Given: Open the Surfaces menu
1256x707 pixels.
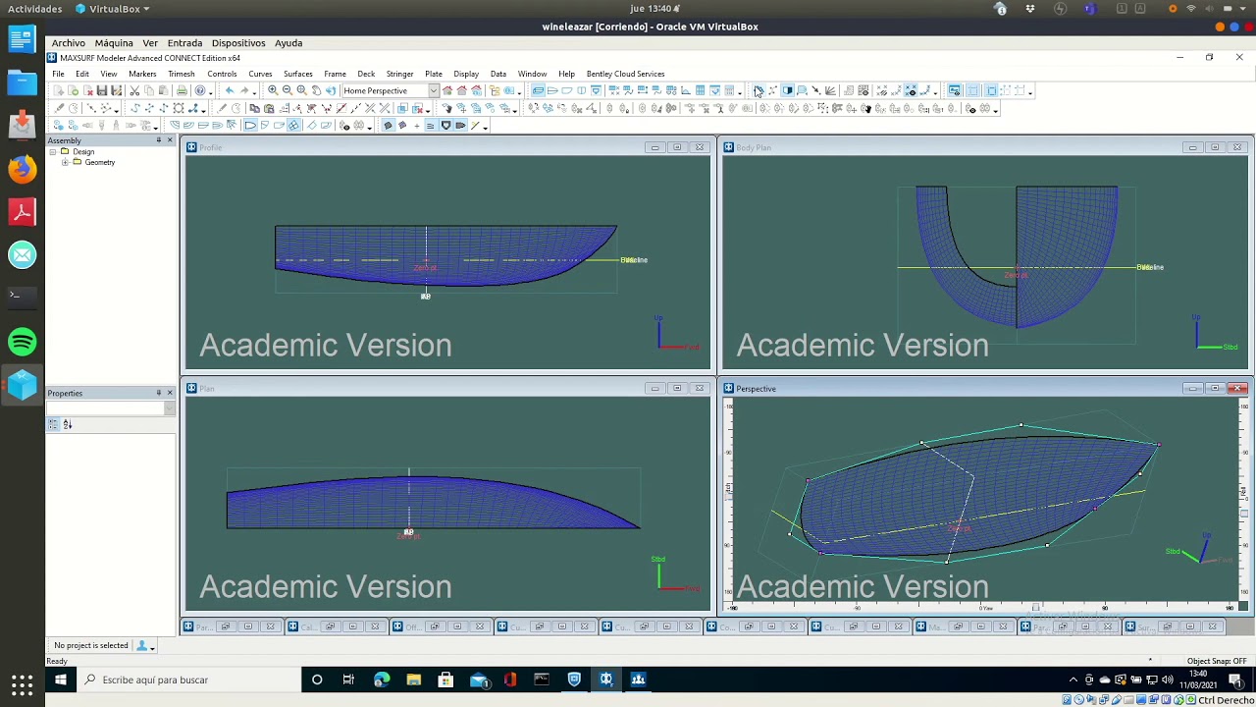Looking at the screenshot, I should click(298, 74).
